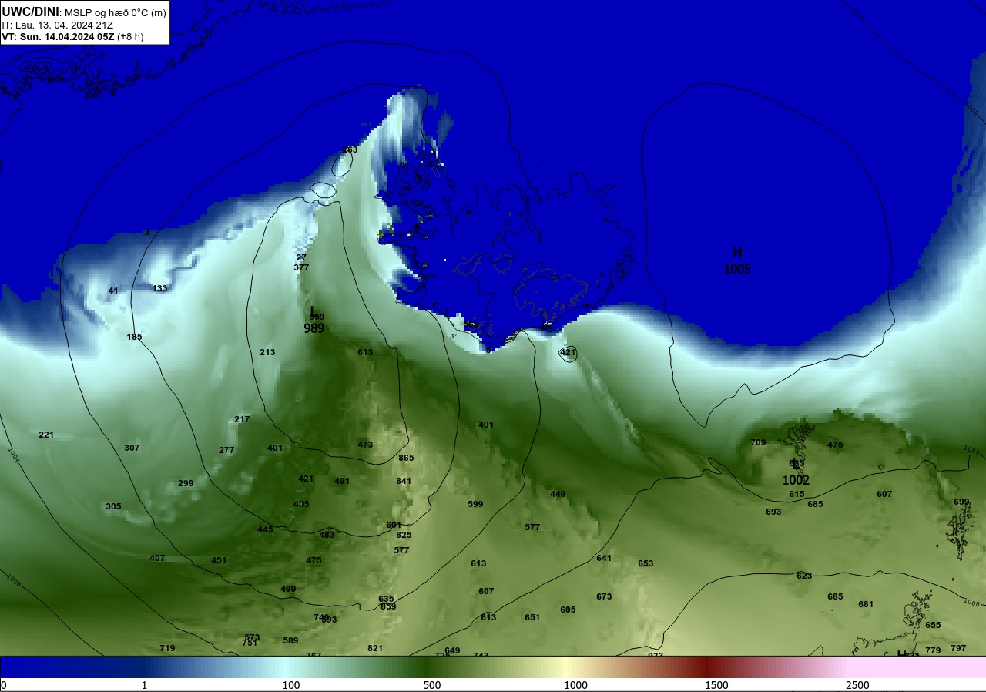
Task: Click the height value 483
Action: pos(327,535)
